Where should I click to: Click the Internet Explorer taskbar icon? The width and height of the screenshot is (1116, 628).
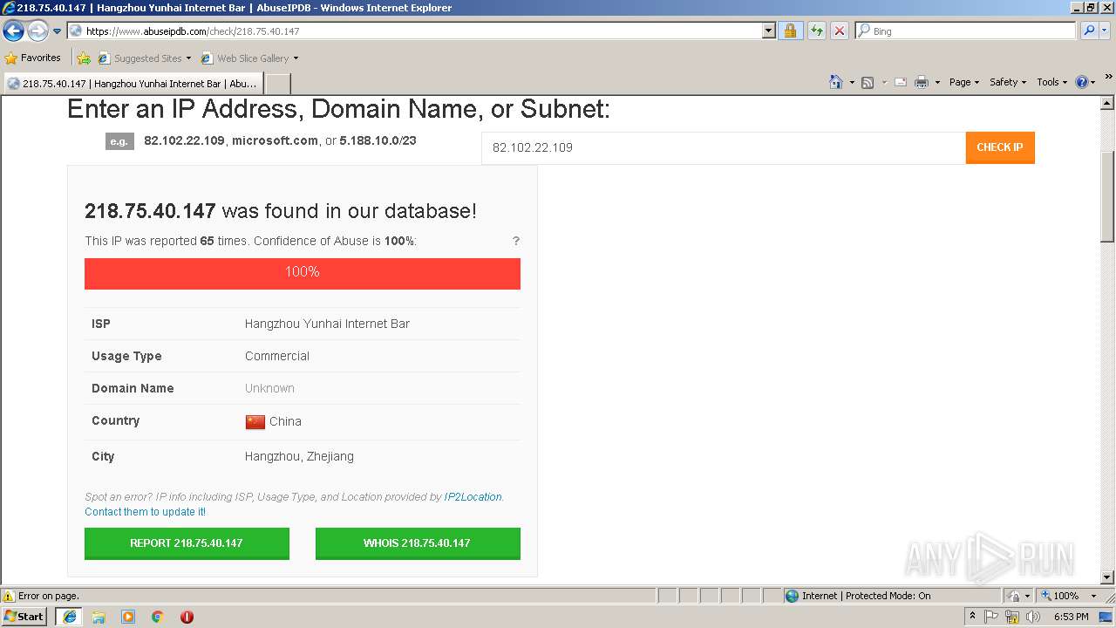(70, 617)
